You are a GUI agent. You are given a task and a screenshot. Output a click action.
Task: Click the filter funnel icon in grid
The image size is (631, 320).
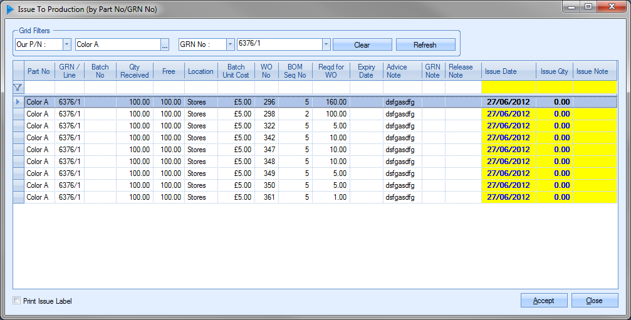(18, 88)
